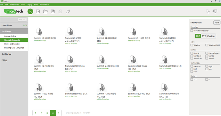Check the Premium technology filter
The height and width of the screenshot is (116, 221).
192,66
